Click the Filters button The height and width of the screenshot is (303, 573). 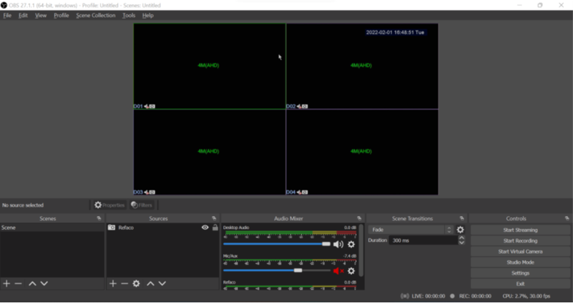[x=141, y=206]
